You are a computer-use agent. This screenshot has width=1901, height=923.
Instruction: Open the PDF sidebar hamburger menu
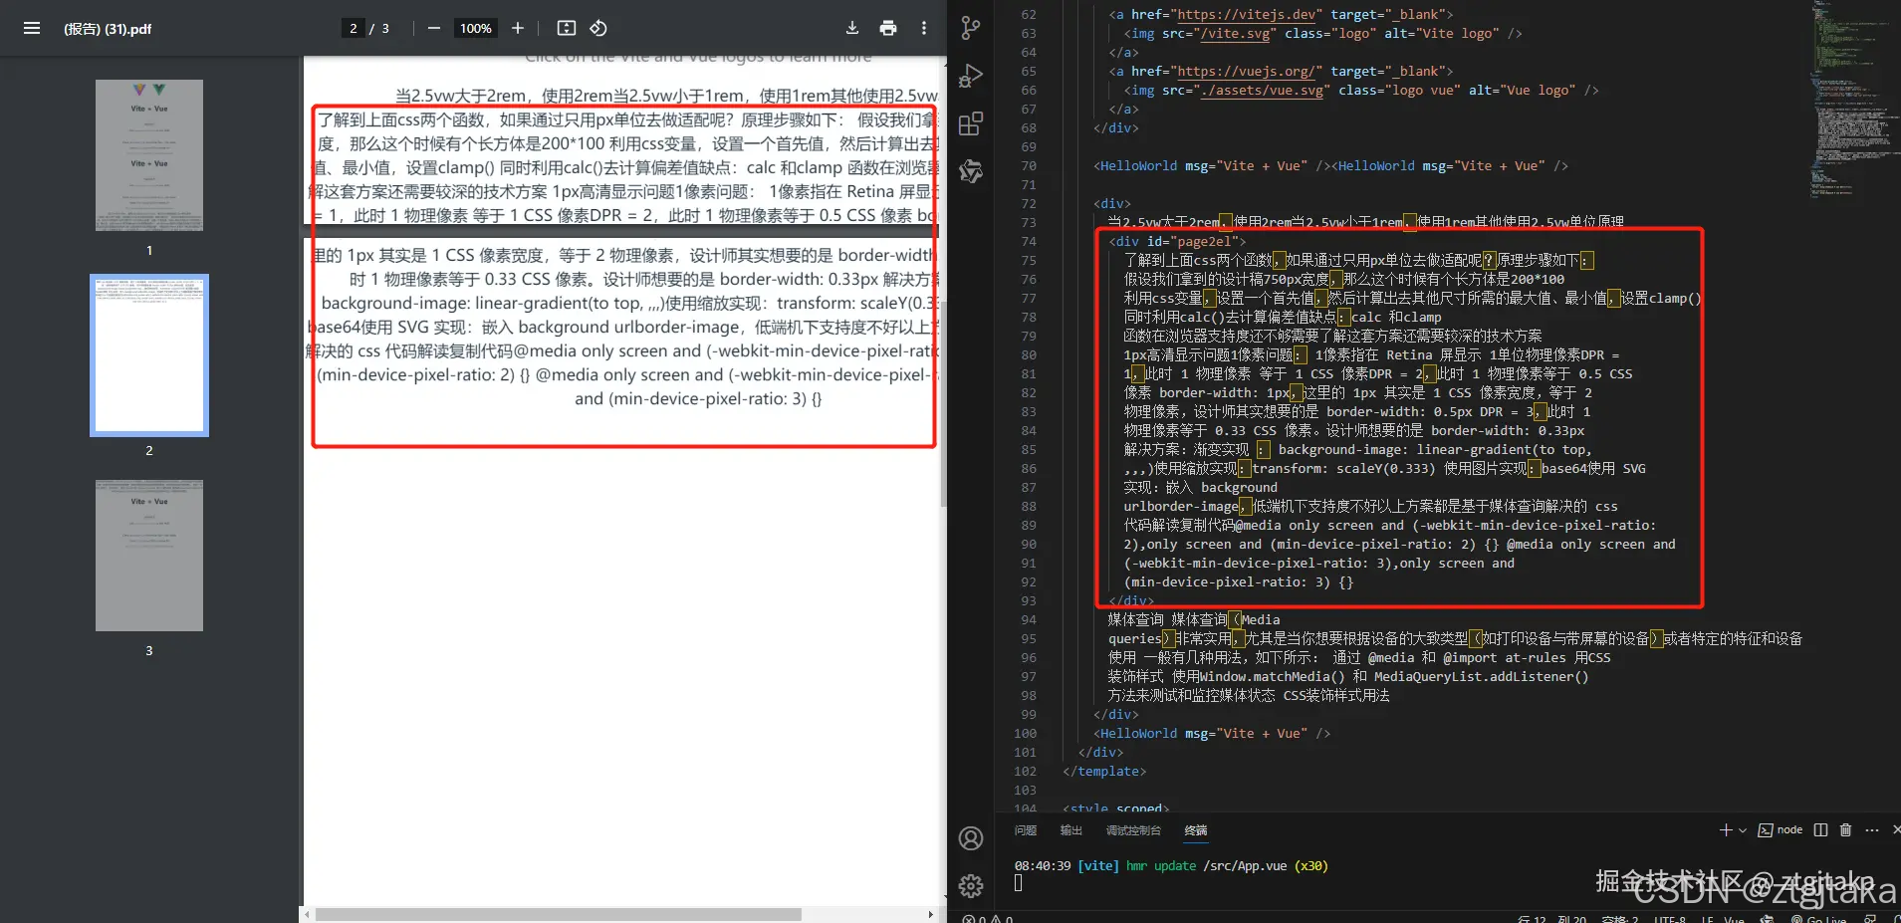point(31,28)
